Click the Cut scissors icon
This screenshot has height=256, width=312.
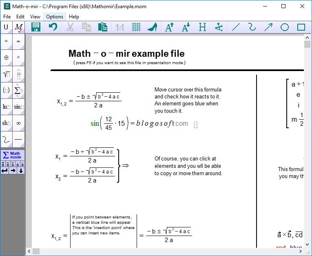pyautogui.click(x=70, y=27)
